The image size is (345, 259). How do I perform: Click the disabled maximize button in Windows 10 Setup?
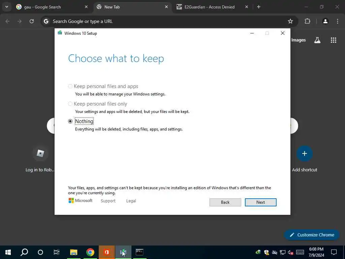tap(267, 33)
